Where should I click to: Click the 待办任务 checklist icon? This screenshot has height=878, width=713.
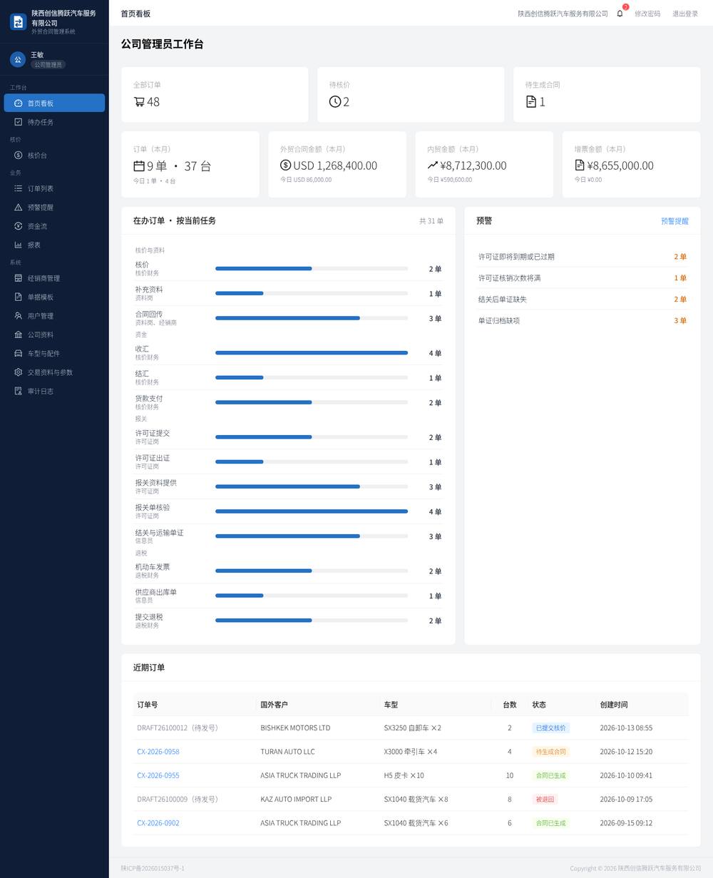point(19,122)
